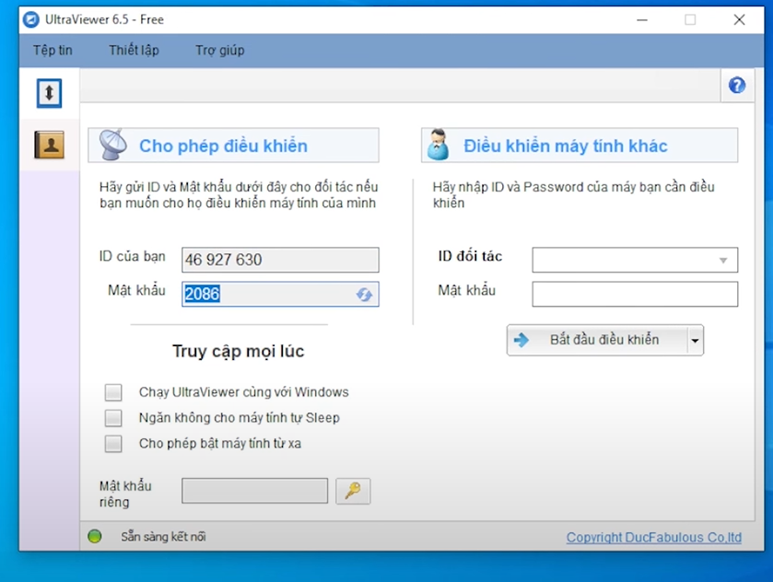Open the contacts address book sidebar icon

click(50, 145)
